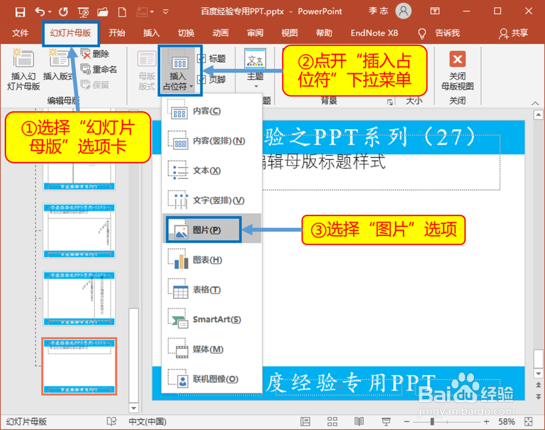
Task: Select 文字(竖排)(V) placeholder option
Action: (x=212, y=200)
